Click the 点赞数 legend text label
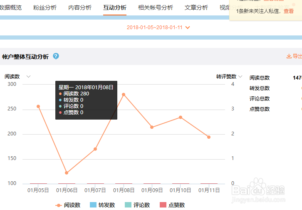Screen dimensions: 302x210 click(177, 205)
